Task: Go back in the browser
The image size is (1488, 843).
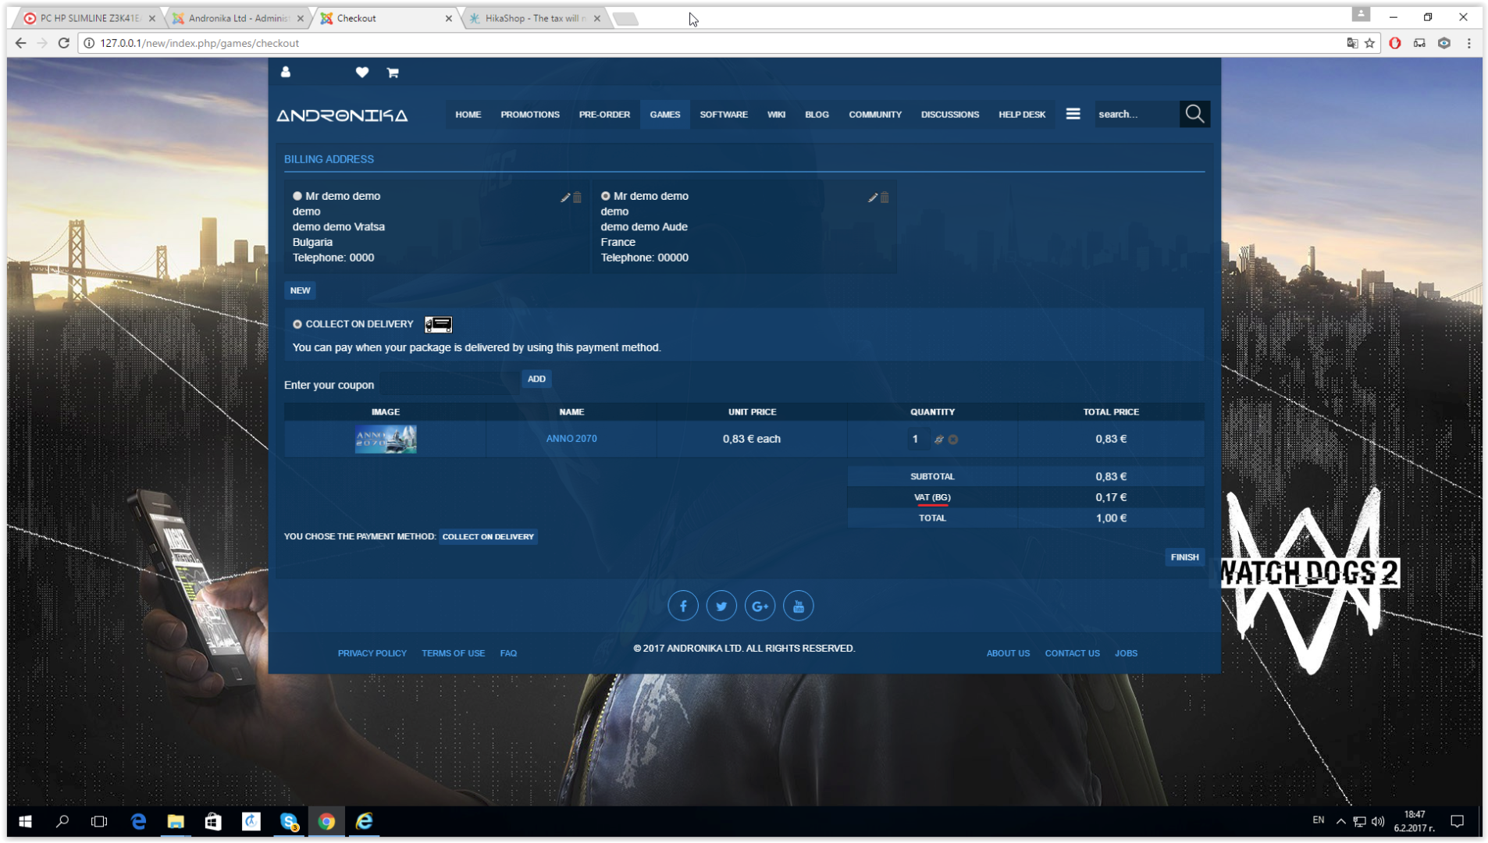Action: 20,43
